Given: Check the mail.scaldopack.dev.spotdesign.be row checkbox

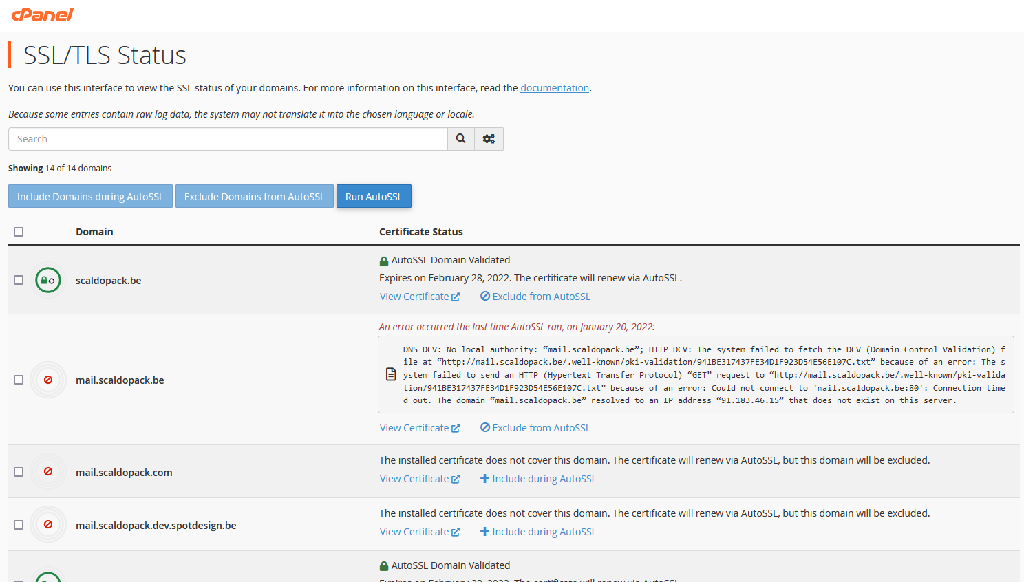Looking at the screenshot, I should coord(19,525).
